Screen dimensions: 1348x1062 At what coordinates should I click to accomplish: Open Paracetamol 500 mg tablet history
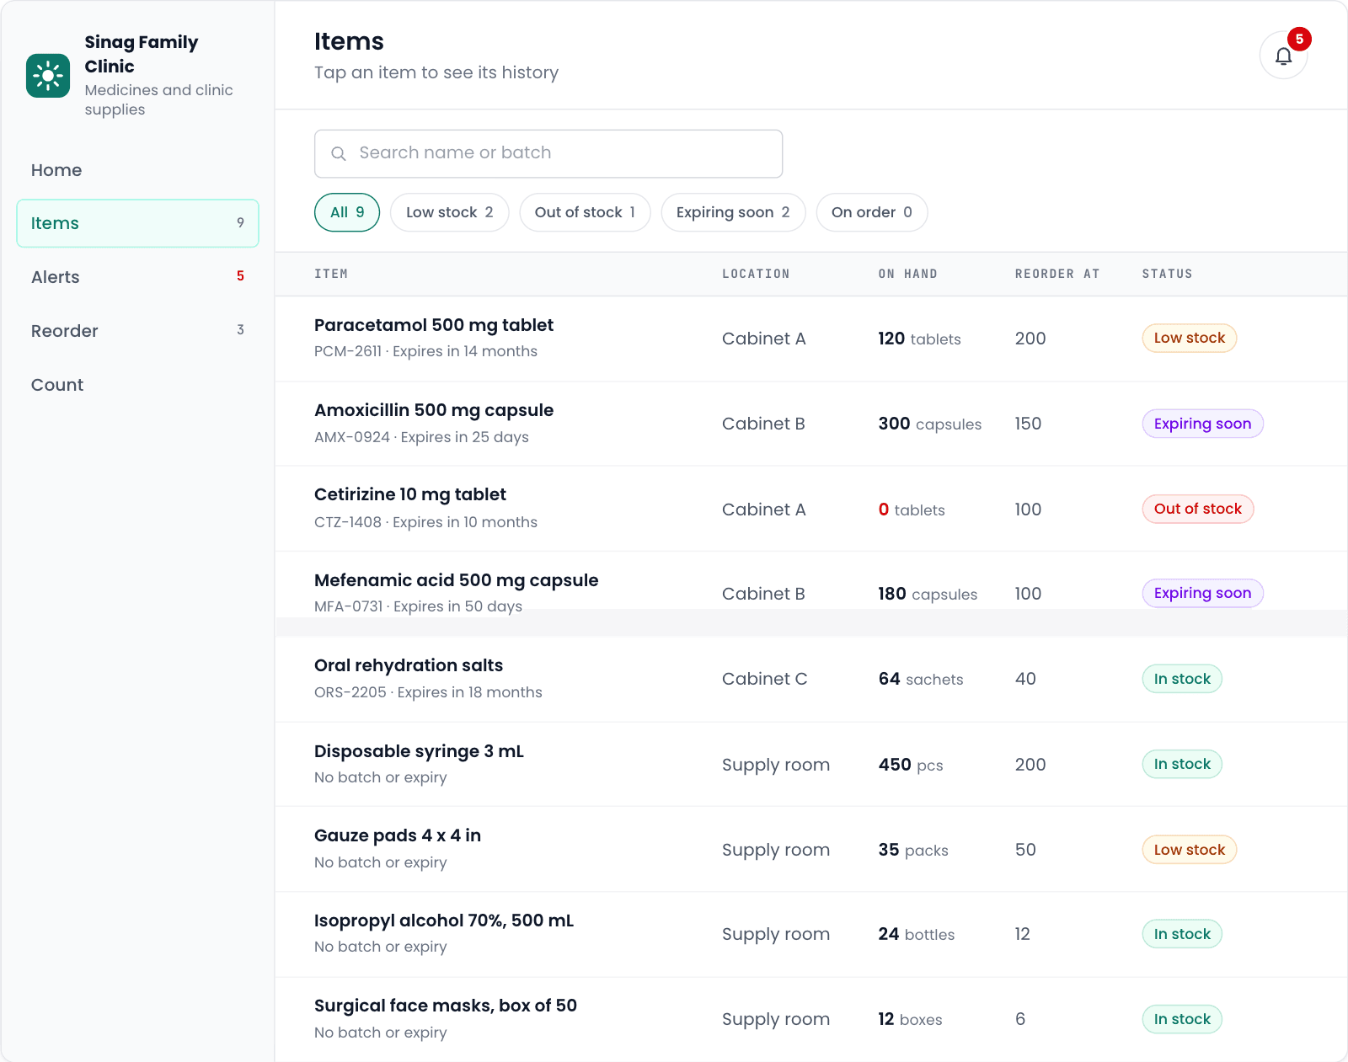[x=810, y=339]
